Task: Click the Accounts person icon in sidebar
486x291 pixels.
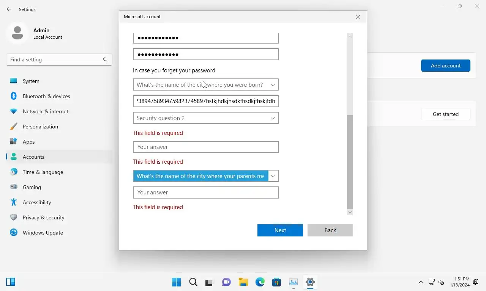Action: [14, 157]
